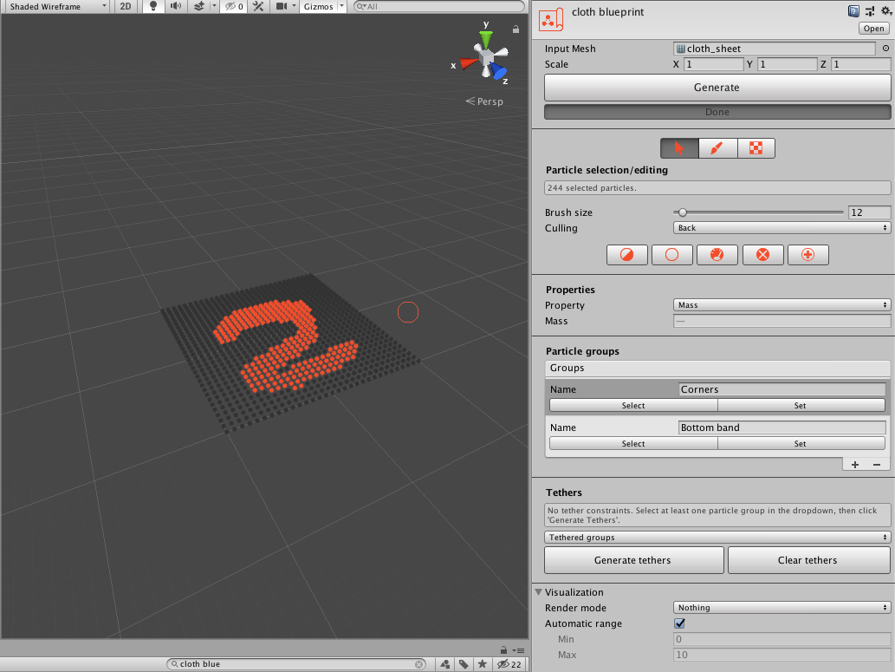Click Select for the Bottom band group
The width and height of the screenshot is (895, 672).
(x=633, y=443)
